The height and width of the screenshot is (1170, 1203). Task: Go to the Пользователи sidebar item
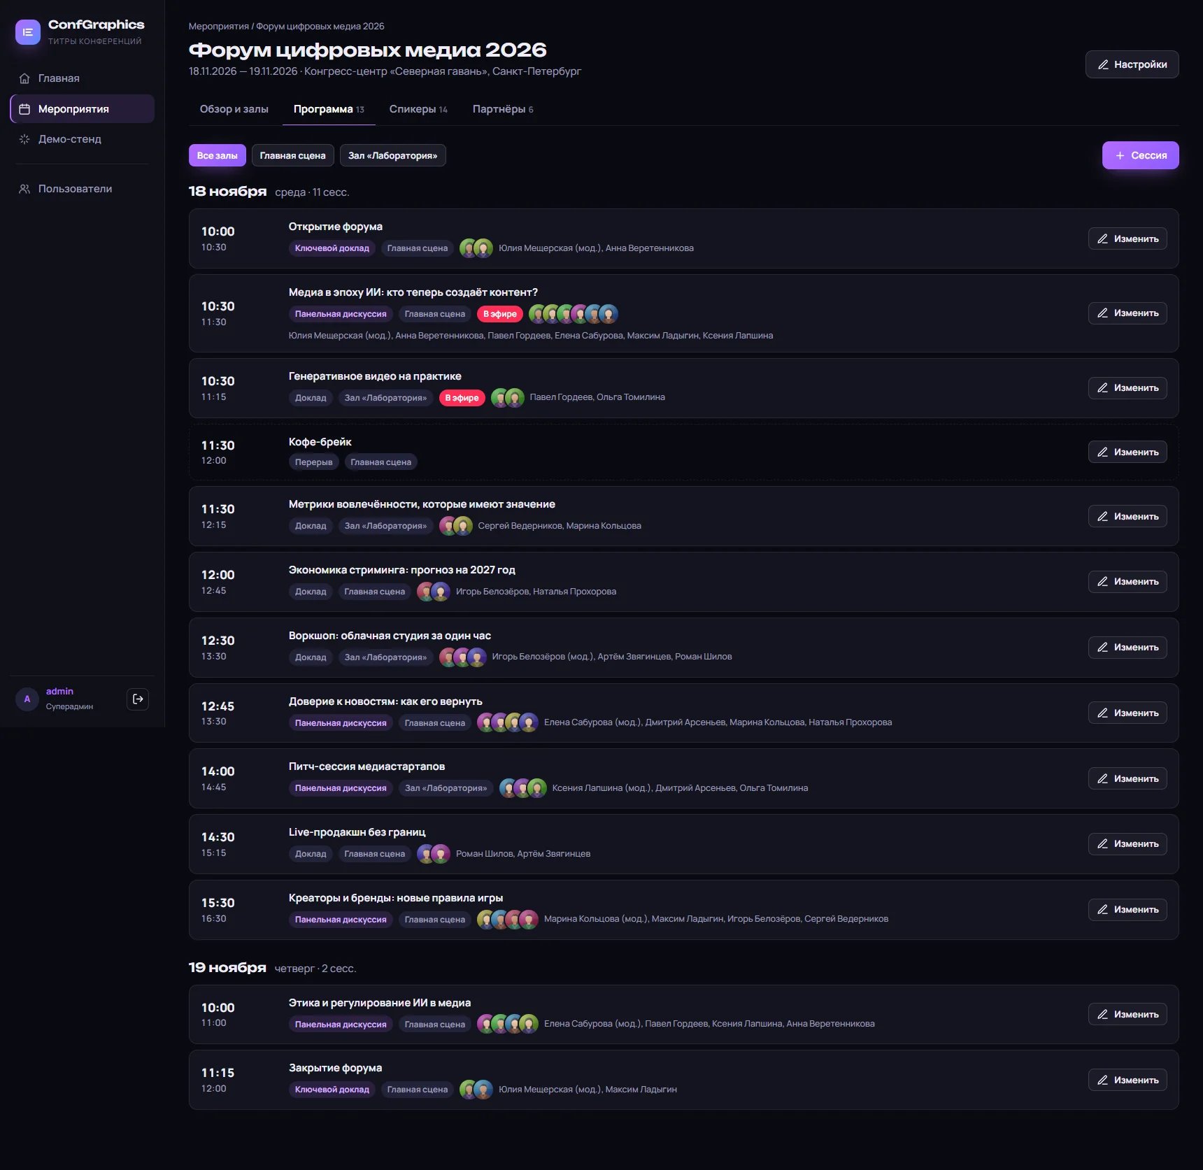point(83,189)
